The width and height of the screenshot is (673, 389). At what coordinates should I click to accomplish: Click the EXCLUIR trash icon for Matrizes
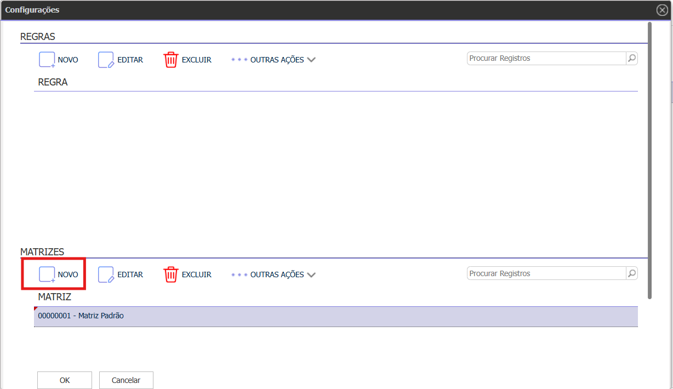tap(171, 274)
